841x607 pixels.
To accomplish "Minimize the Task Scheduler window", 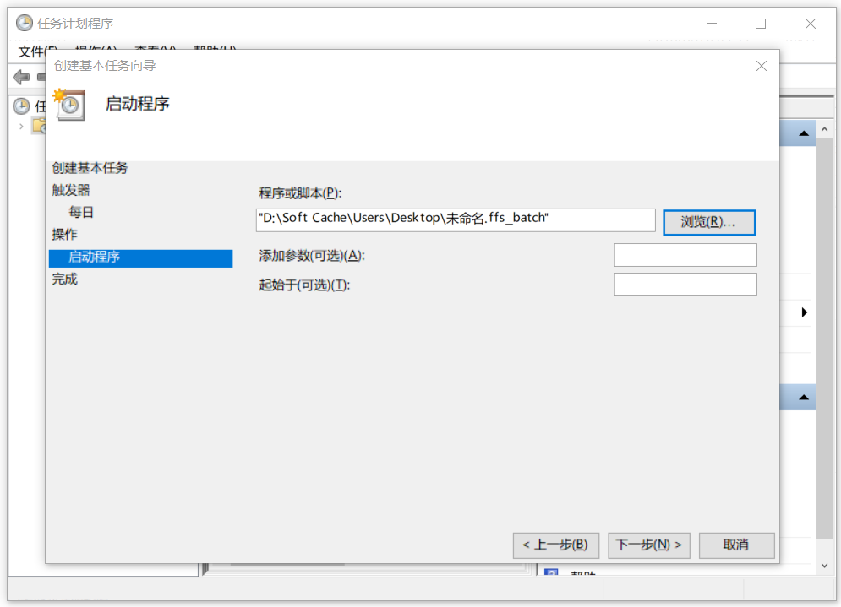I will (711, 24).
